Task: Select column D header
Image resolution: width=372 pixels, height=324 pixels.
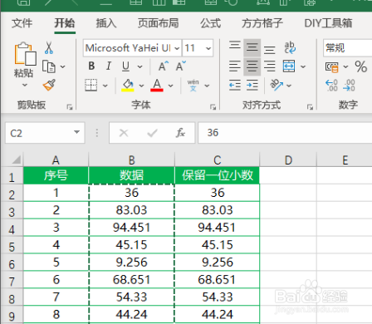Action: tap(288, 160)
